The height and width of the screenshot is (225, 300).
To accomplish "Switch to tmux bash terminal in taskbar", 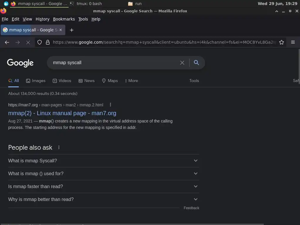I will [86, 4].
